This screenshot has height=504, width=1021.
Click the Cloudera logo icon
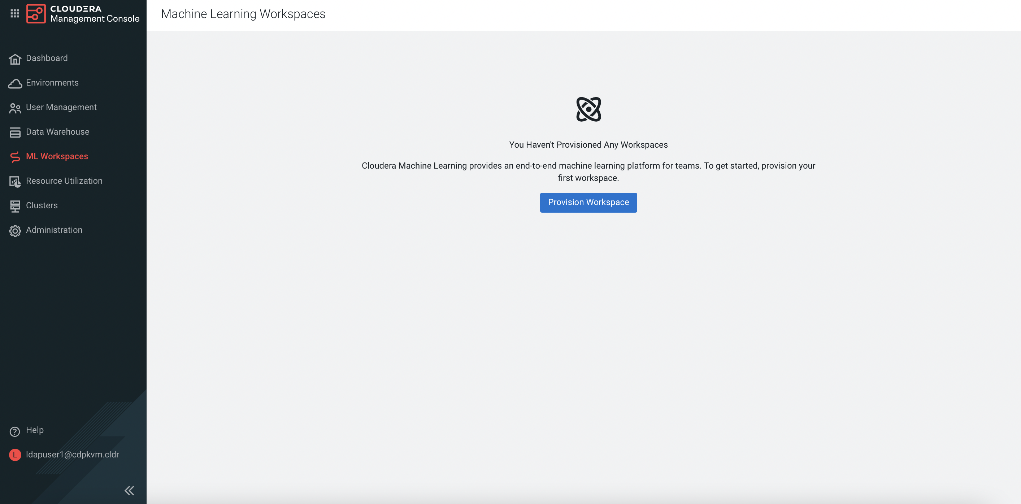tap(36, 13)
